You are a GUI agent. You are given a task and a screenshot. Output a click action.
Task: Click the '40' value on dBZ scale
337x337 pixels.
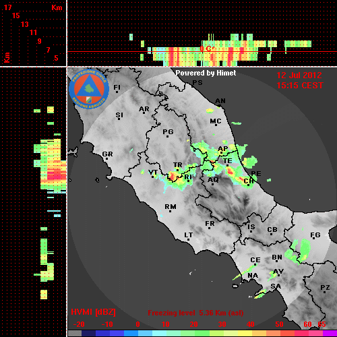point(250,324)
